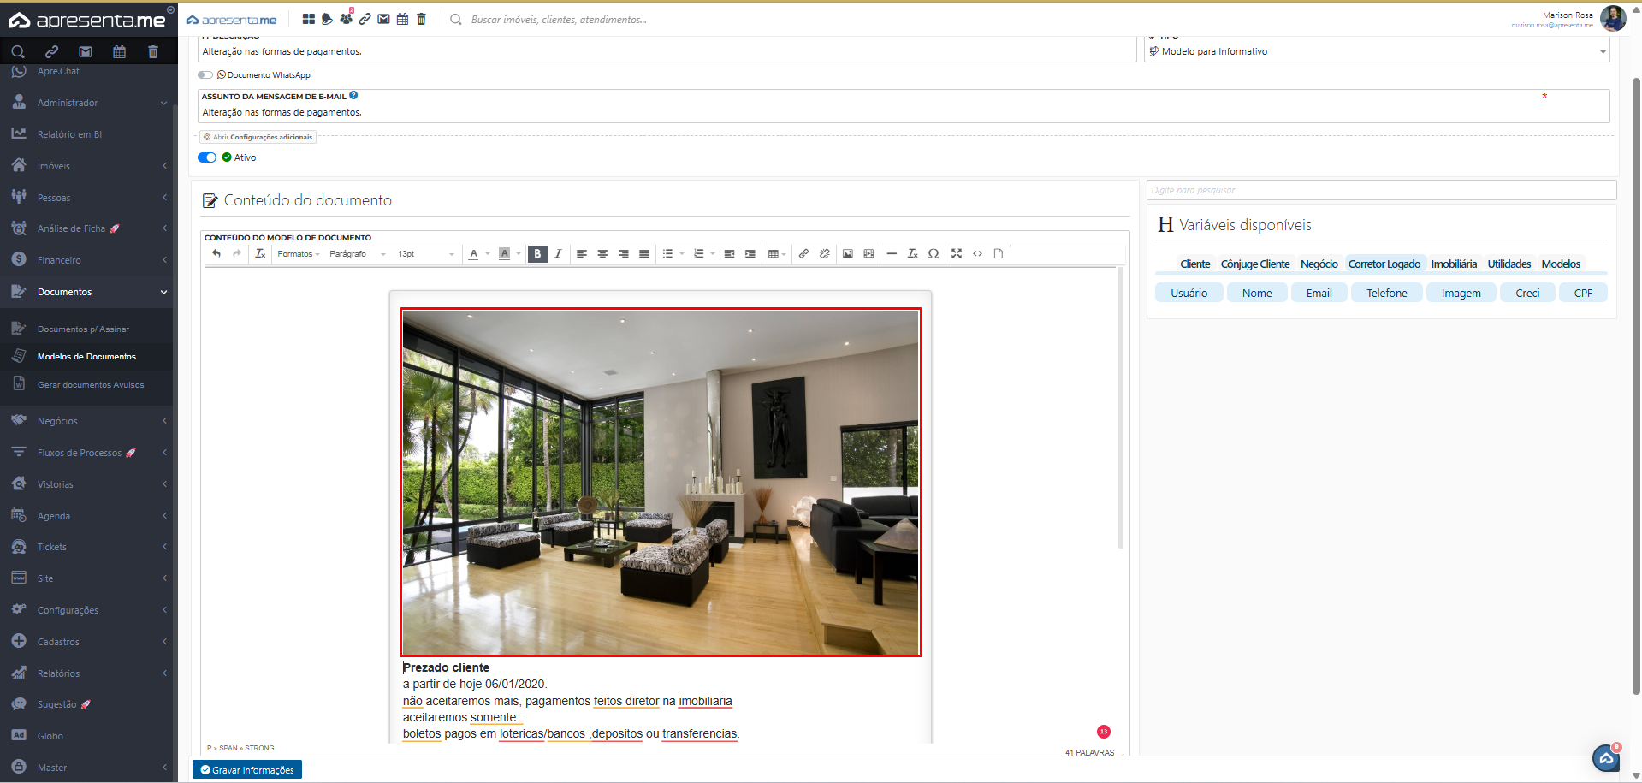Image resolution: width=1642 pixels, height=783 pixels.
Task: Click the source code view icon
Action: 977,253
